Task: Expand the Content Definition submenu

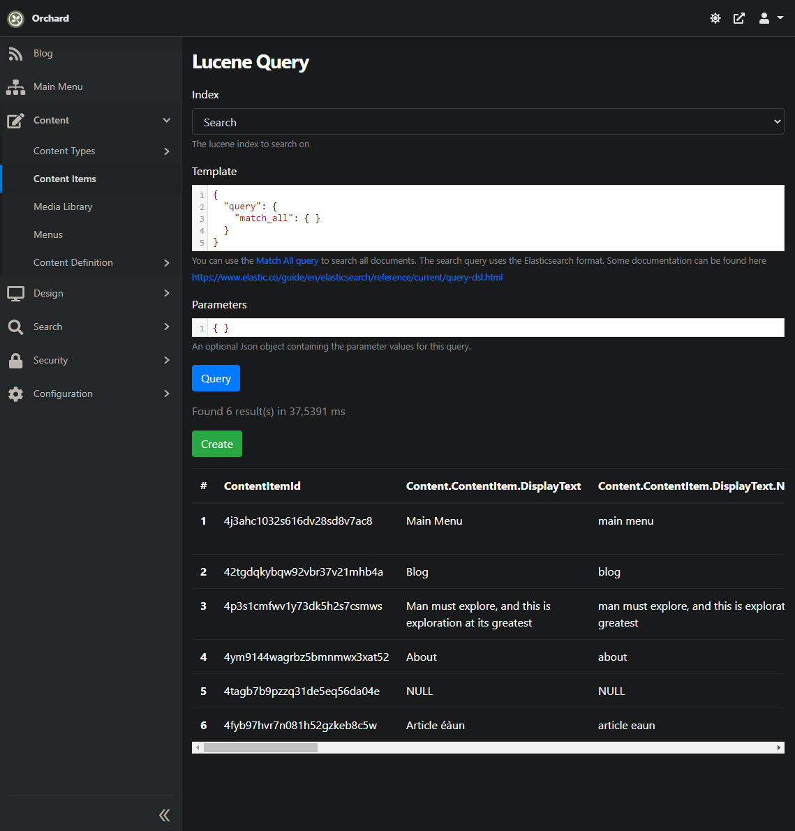Action: tap(166, 262)
